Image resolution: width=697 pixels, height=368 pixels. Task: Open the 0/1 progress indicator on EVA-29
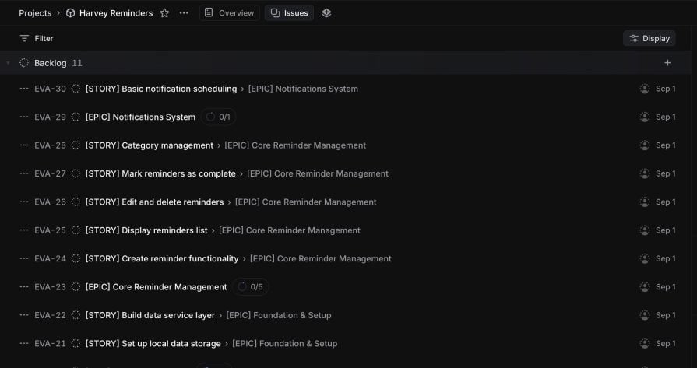tap(218, 117)
